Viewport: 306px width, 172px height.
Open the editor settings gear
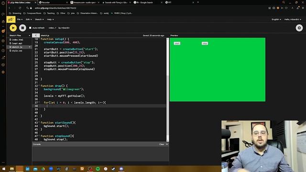point(299,28)
